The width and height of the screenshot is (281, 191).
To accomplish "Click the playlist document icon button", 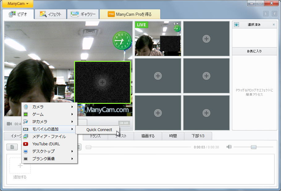I will pyautogui.click(x=12, y=147).
